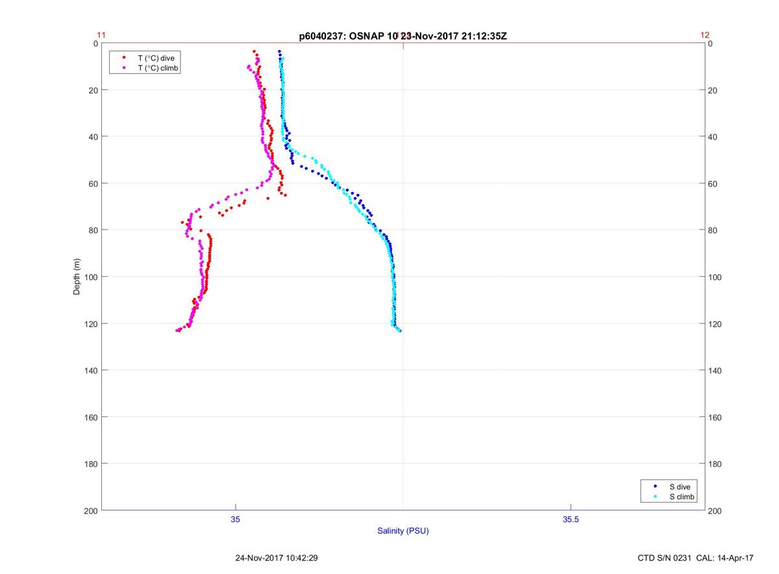Viewport: 779px width, 574px height.
Task: Click the red 12 tick label at the top
Action: pyautogui.click(x=705, y=35)
